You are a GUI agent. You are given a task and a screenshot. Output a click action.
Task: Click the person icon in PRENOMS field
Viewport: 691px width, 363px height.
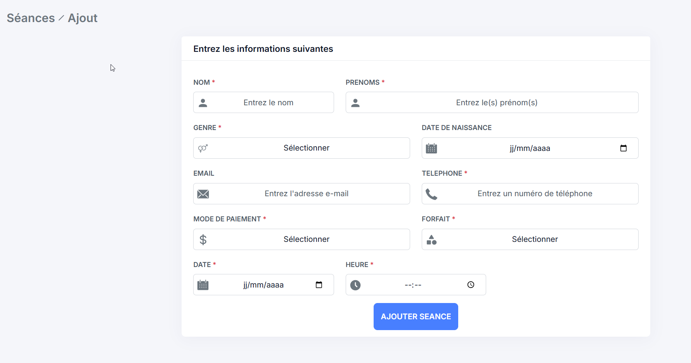pyautogui.click(x=355, y=103)
